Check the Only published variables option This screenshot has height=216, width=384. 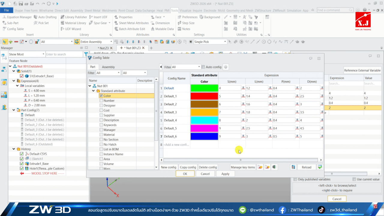pyautogui.click(x=295, y=179)
